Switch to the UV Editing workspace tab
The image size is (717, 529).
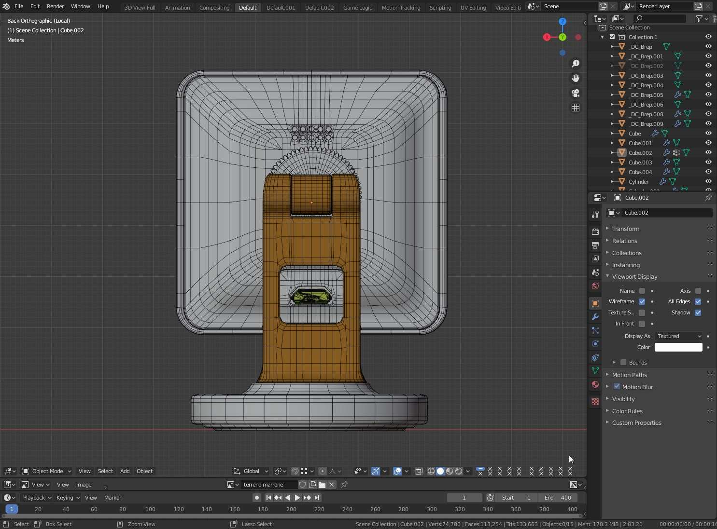[x=473, y=7]
